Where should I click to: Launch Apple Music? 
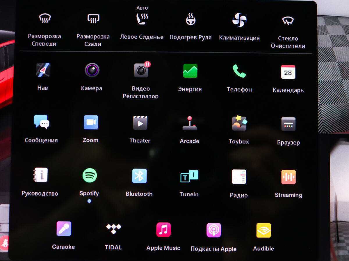coord(163,230)
